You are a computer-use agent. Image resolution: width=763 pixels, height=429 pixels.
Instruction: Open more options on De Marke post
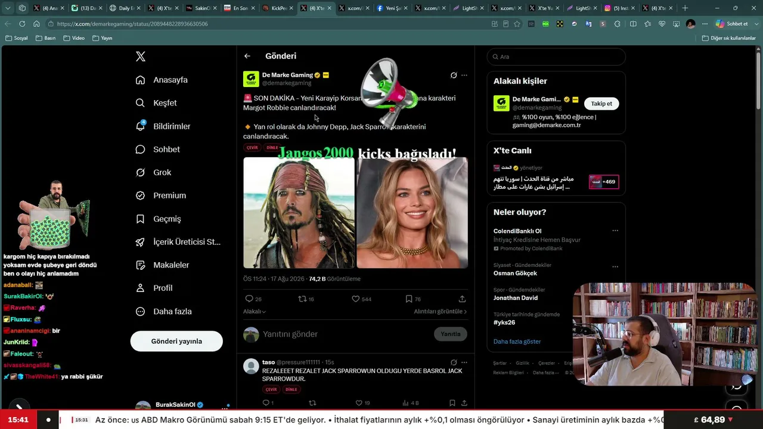pos(464,75)
